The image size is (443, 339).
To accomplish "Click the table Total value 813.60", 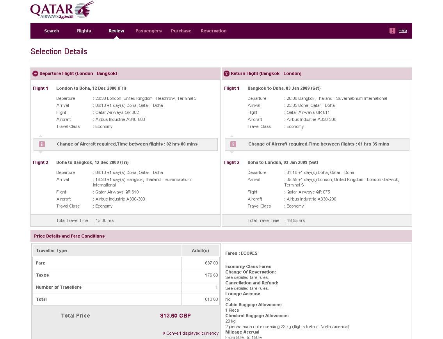I will point(211,300).
